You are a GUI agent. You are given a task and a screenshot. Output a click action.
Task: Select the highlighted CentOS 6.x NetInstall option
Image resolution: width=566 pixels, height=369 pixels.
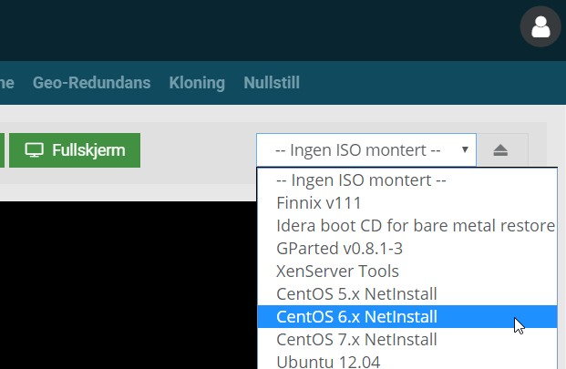(407, 317)
